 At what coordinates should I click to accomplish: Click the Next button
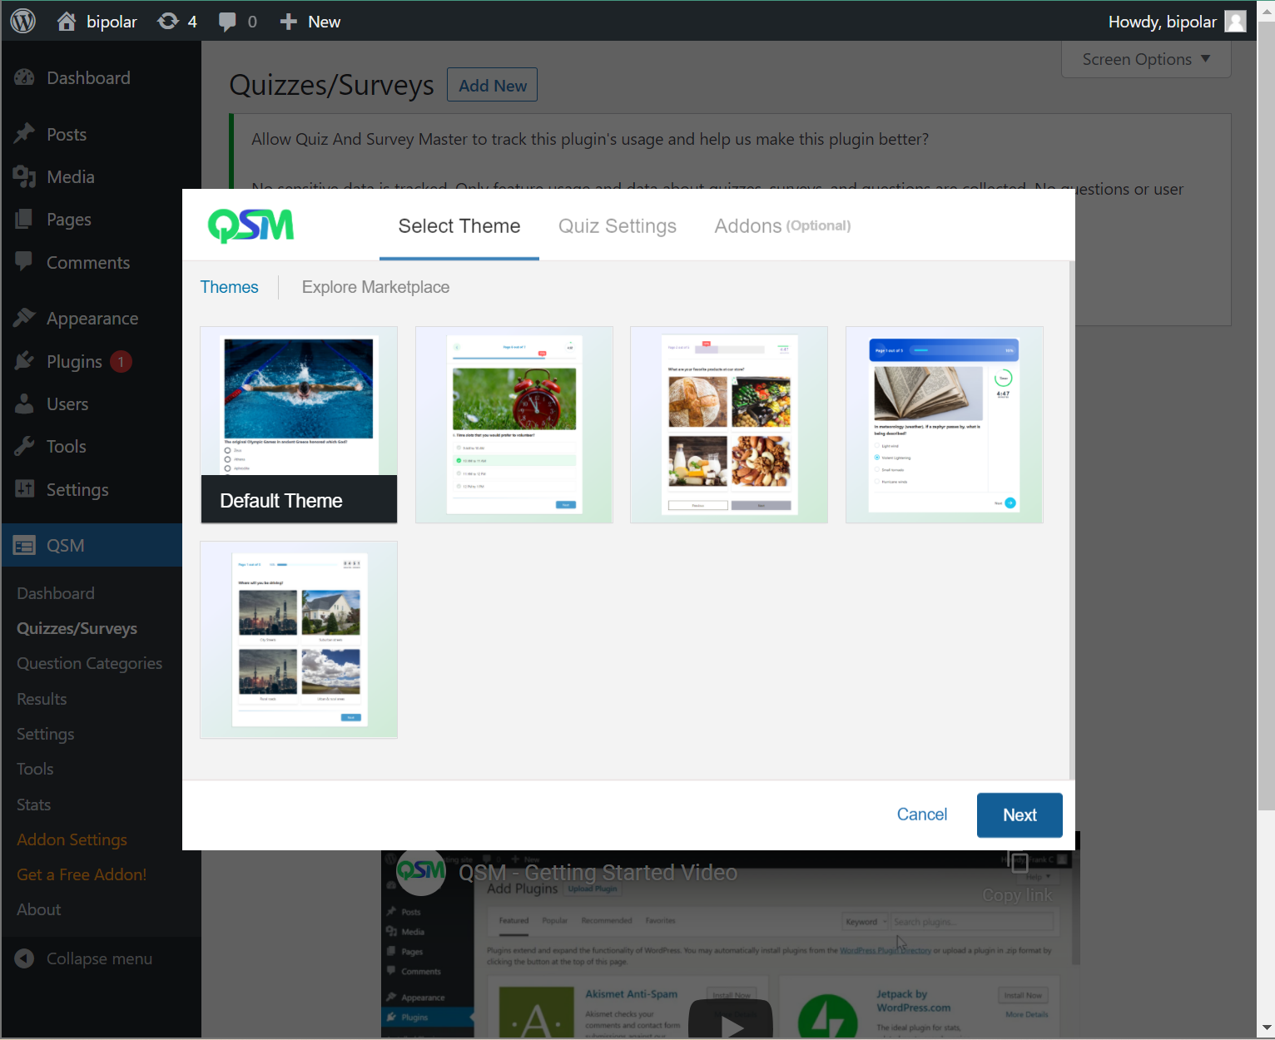[1020, 815]
